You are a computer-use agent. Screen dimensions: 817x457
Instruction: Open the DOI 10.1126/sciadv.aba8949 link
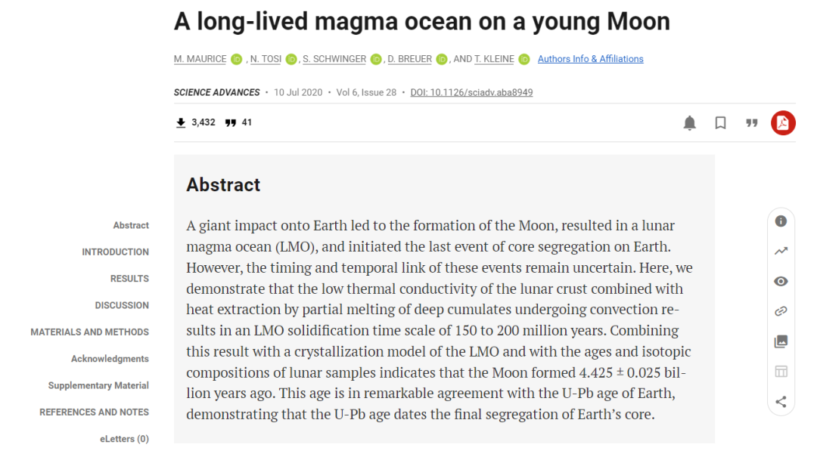pyautogui.click(x=471, y=92)
